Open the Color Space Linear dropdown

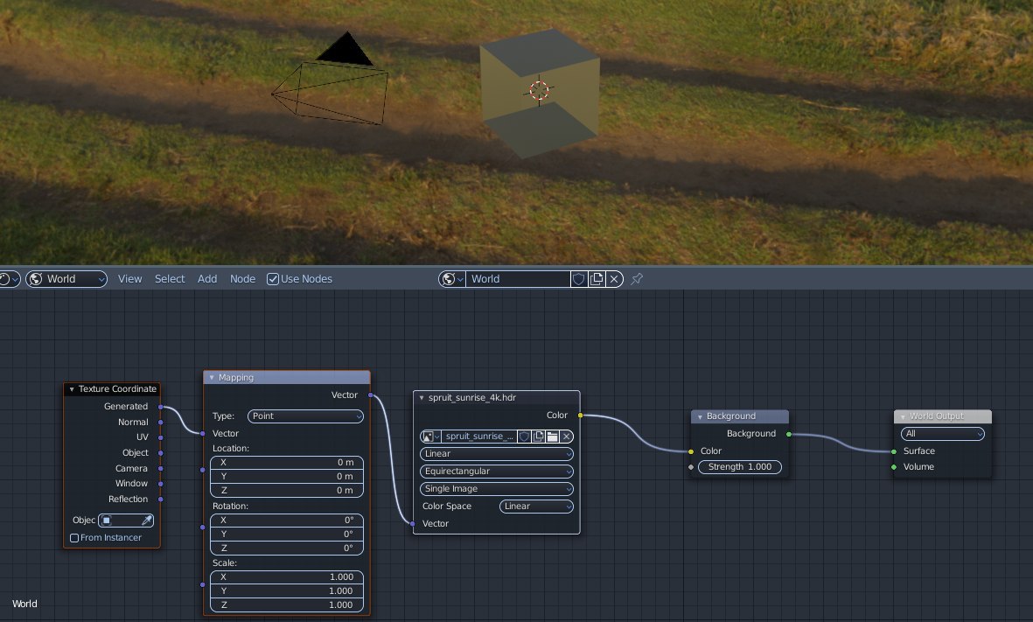point(536,506)
